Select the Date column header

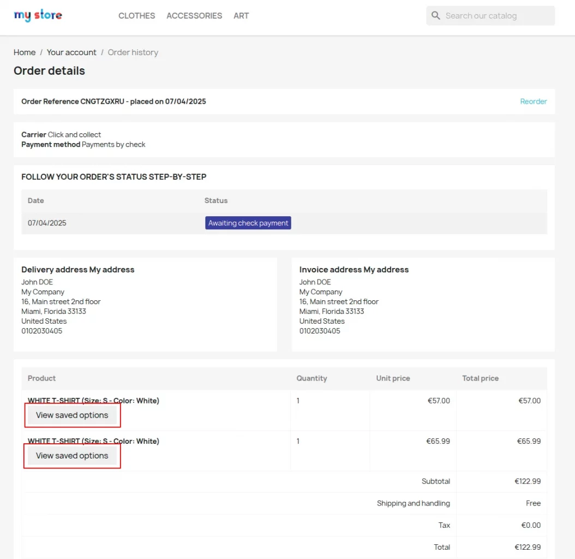click(35, 200)
